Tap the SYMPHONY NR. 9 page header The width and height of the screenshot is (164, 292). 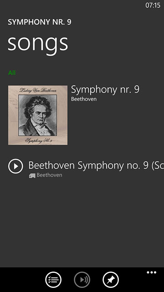tap(40, 22)
